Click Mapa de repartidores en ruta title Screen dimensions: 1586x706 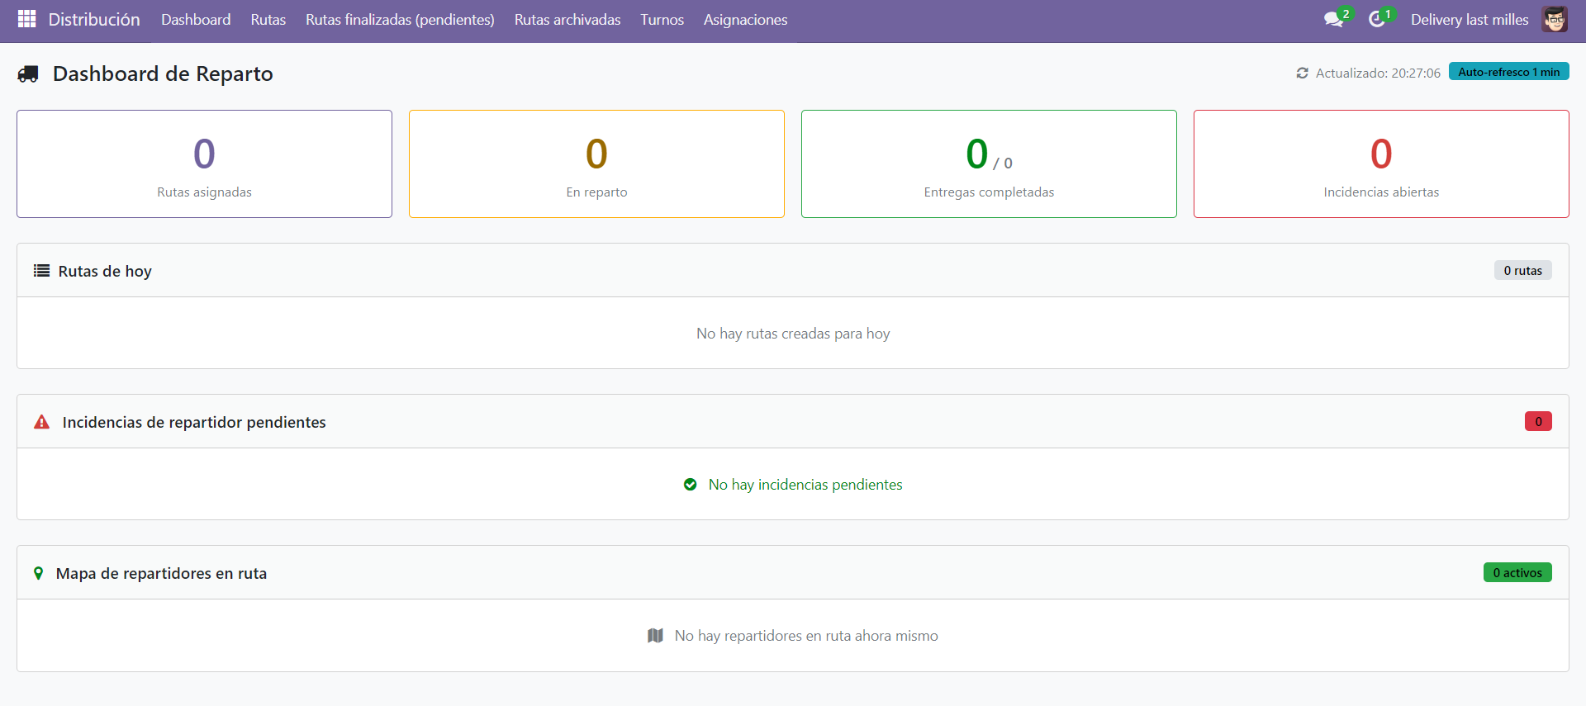pyautogui.click(x=161, y=573)
